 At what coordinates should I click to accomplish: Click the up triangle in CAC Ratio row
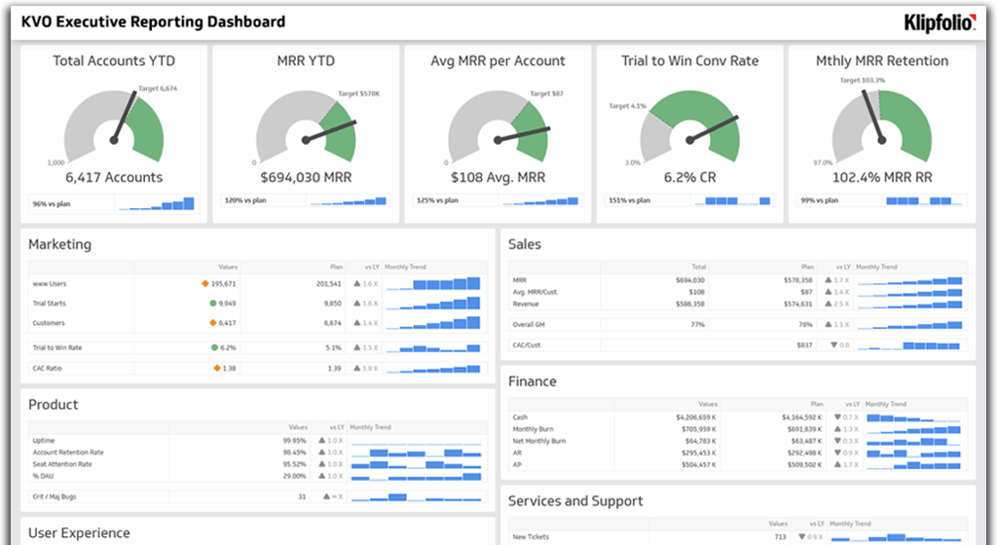click(357, 368)
